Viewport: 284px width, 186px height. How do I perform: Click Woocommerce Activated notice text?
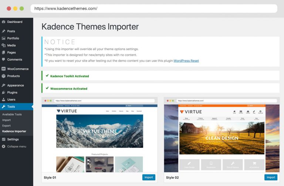69,89
